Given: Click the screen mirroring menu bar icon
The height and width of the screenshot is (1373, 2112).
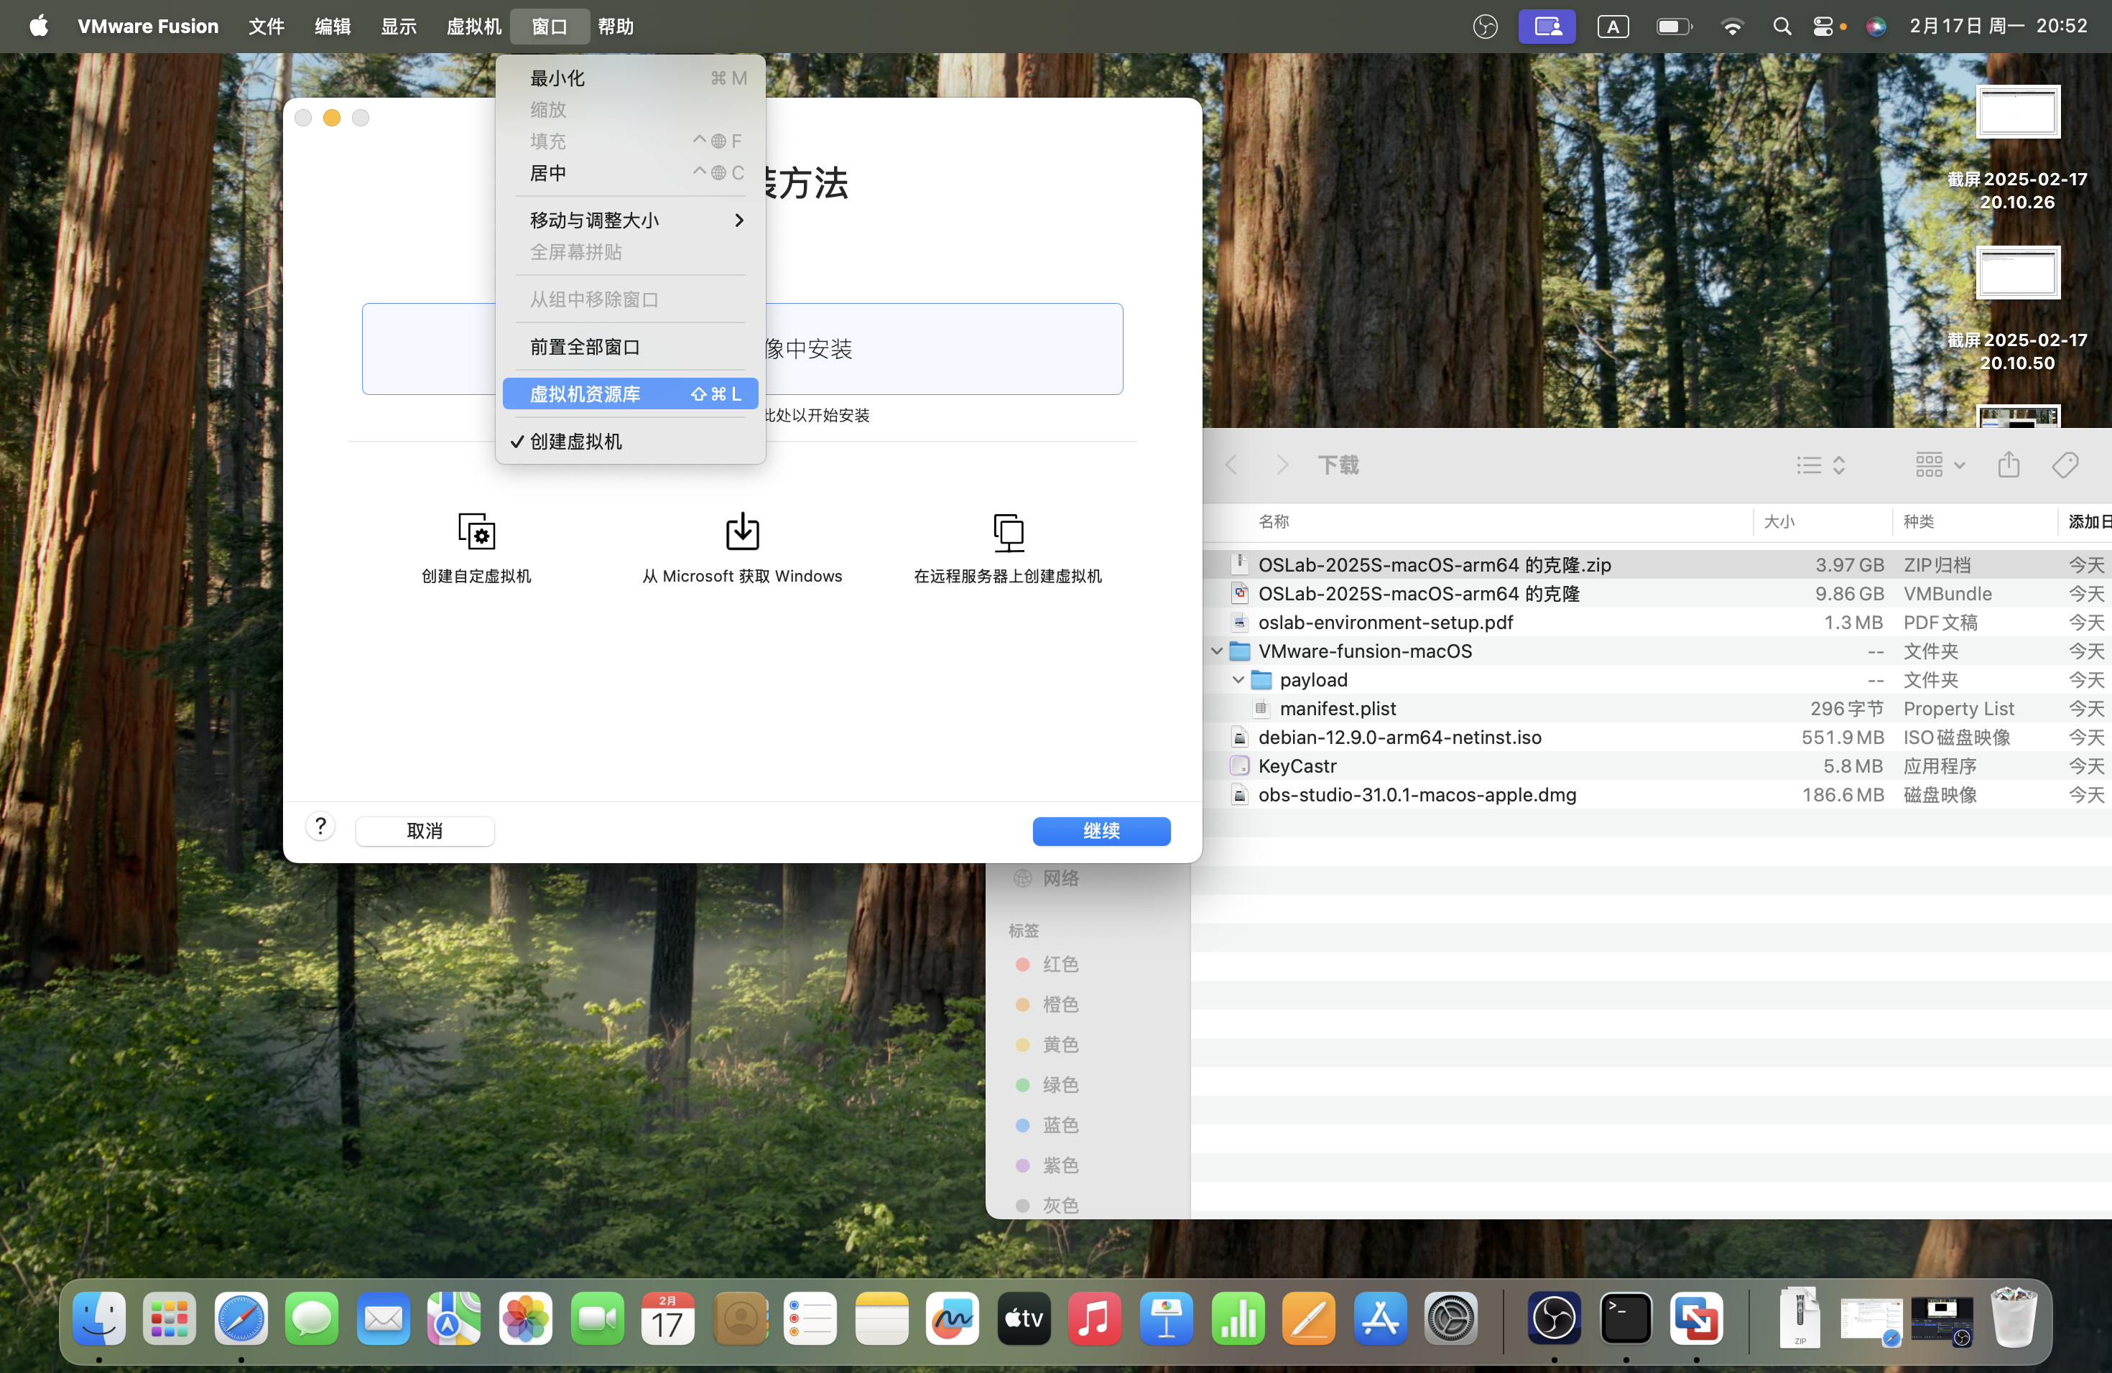Looking at the screenshot, I should [x=1547, y=27].
